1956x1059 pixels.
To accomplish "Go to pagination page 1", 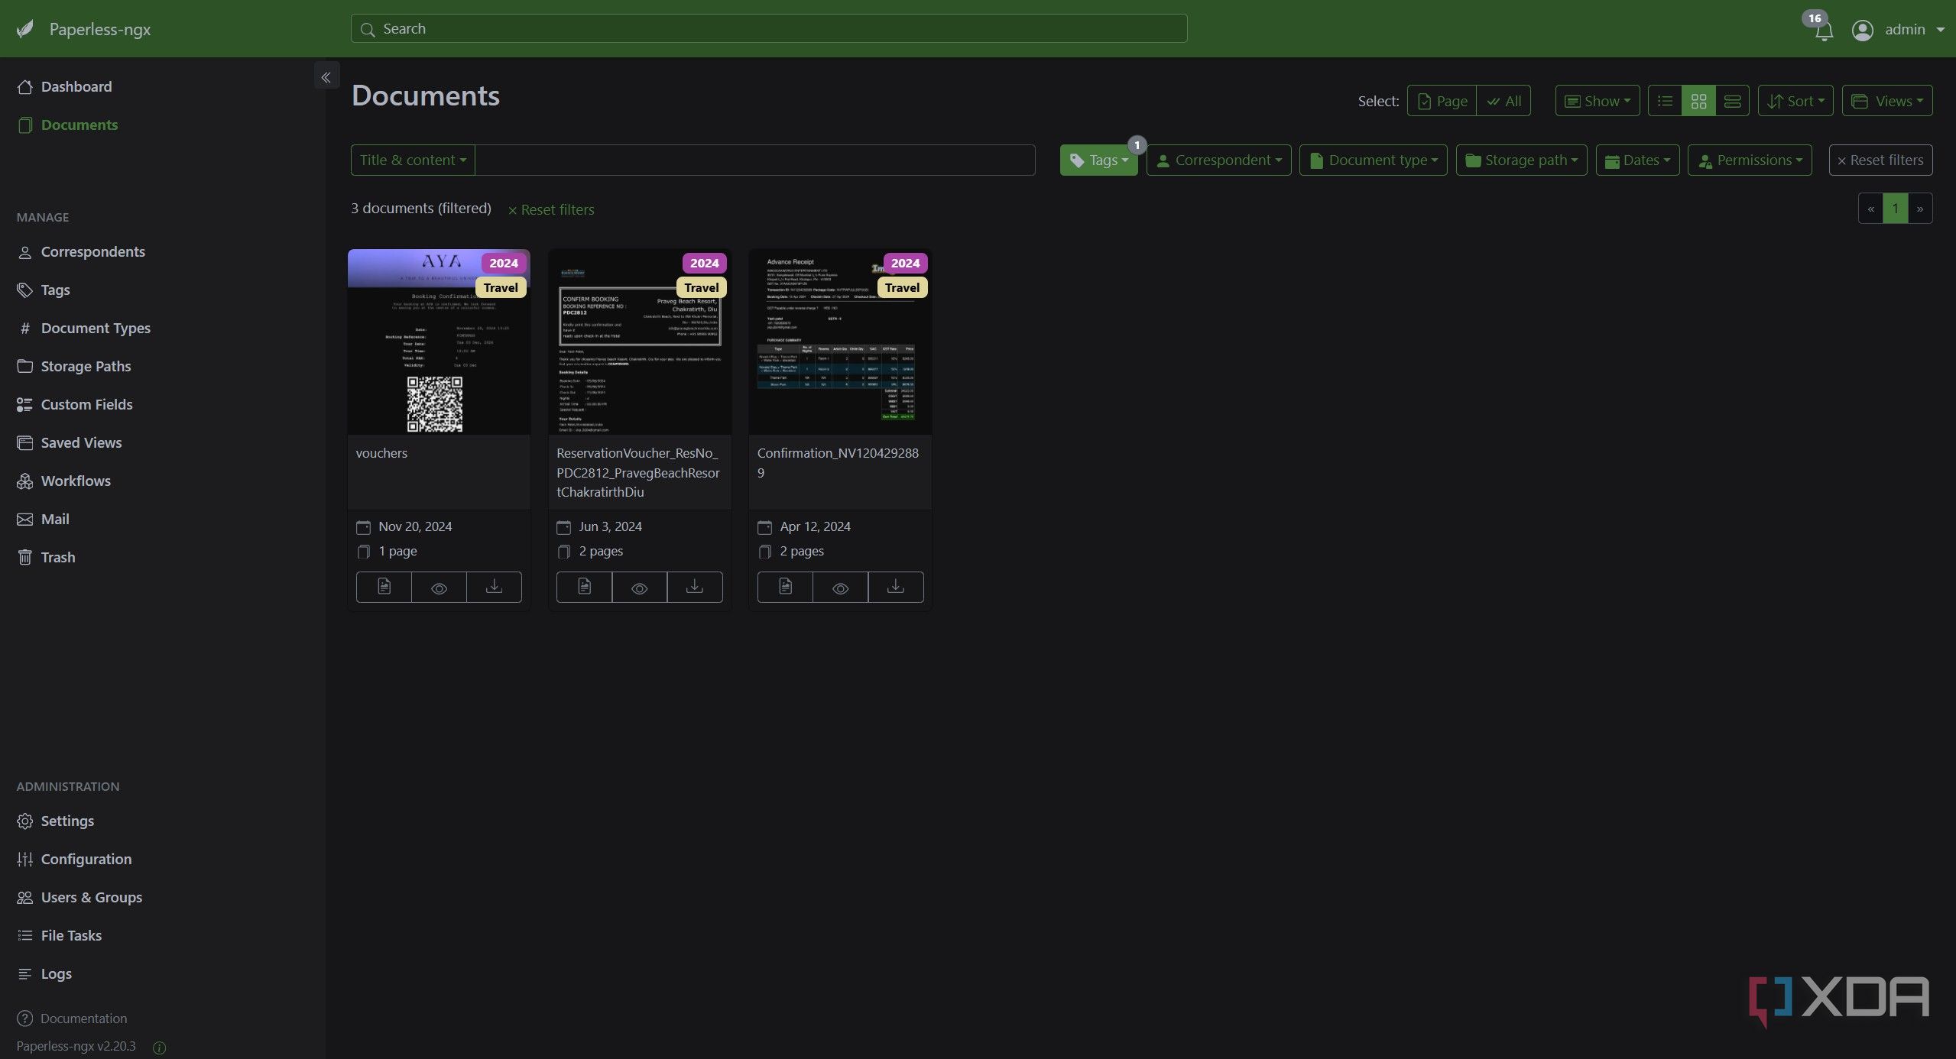I will 1895,209.
